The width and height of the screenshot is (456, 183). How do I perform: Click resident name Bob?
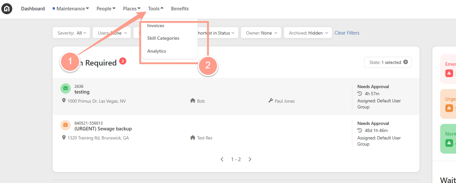201,101
